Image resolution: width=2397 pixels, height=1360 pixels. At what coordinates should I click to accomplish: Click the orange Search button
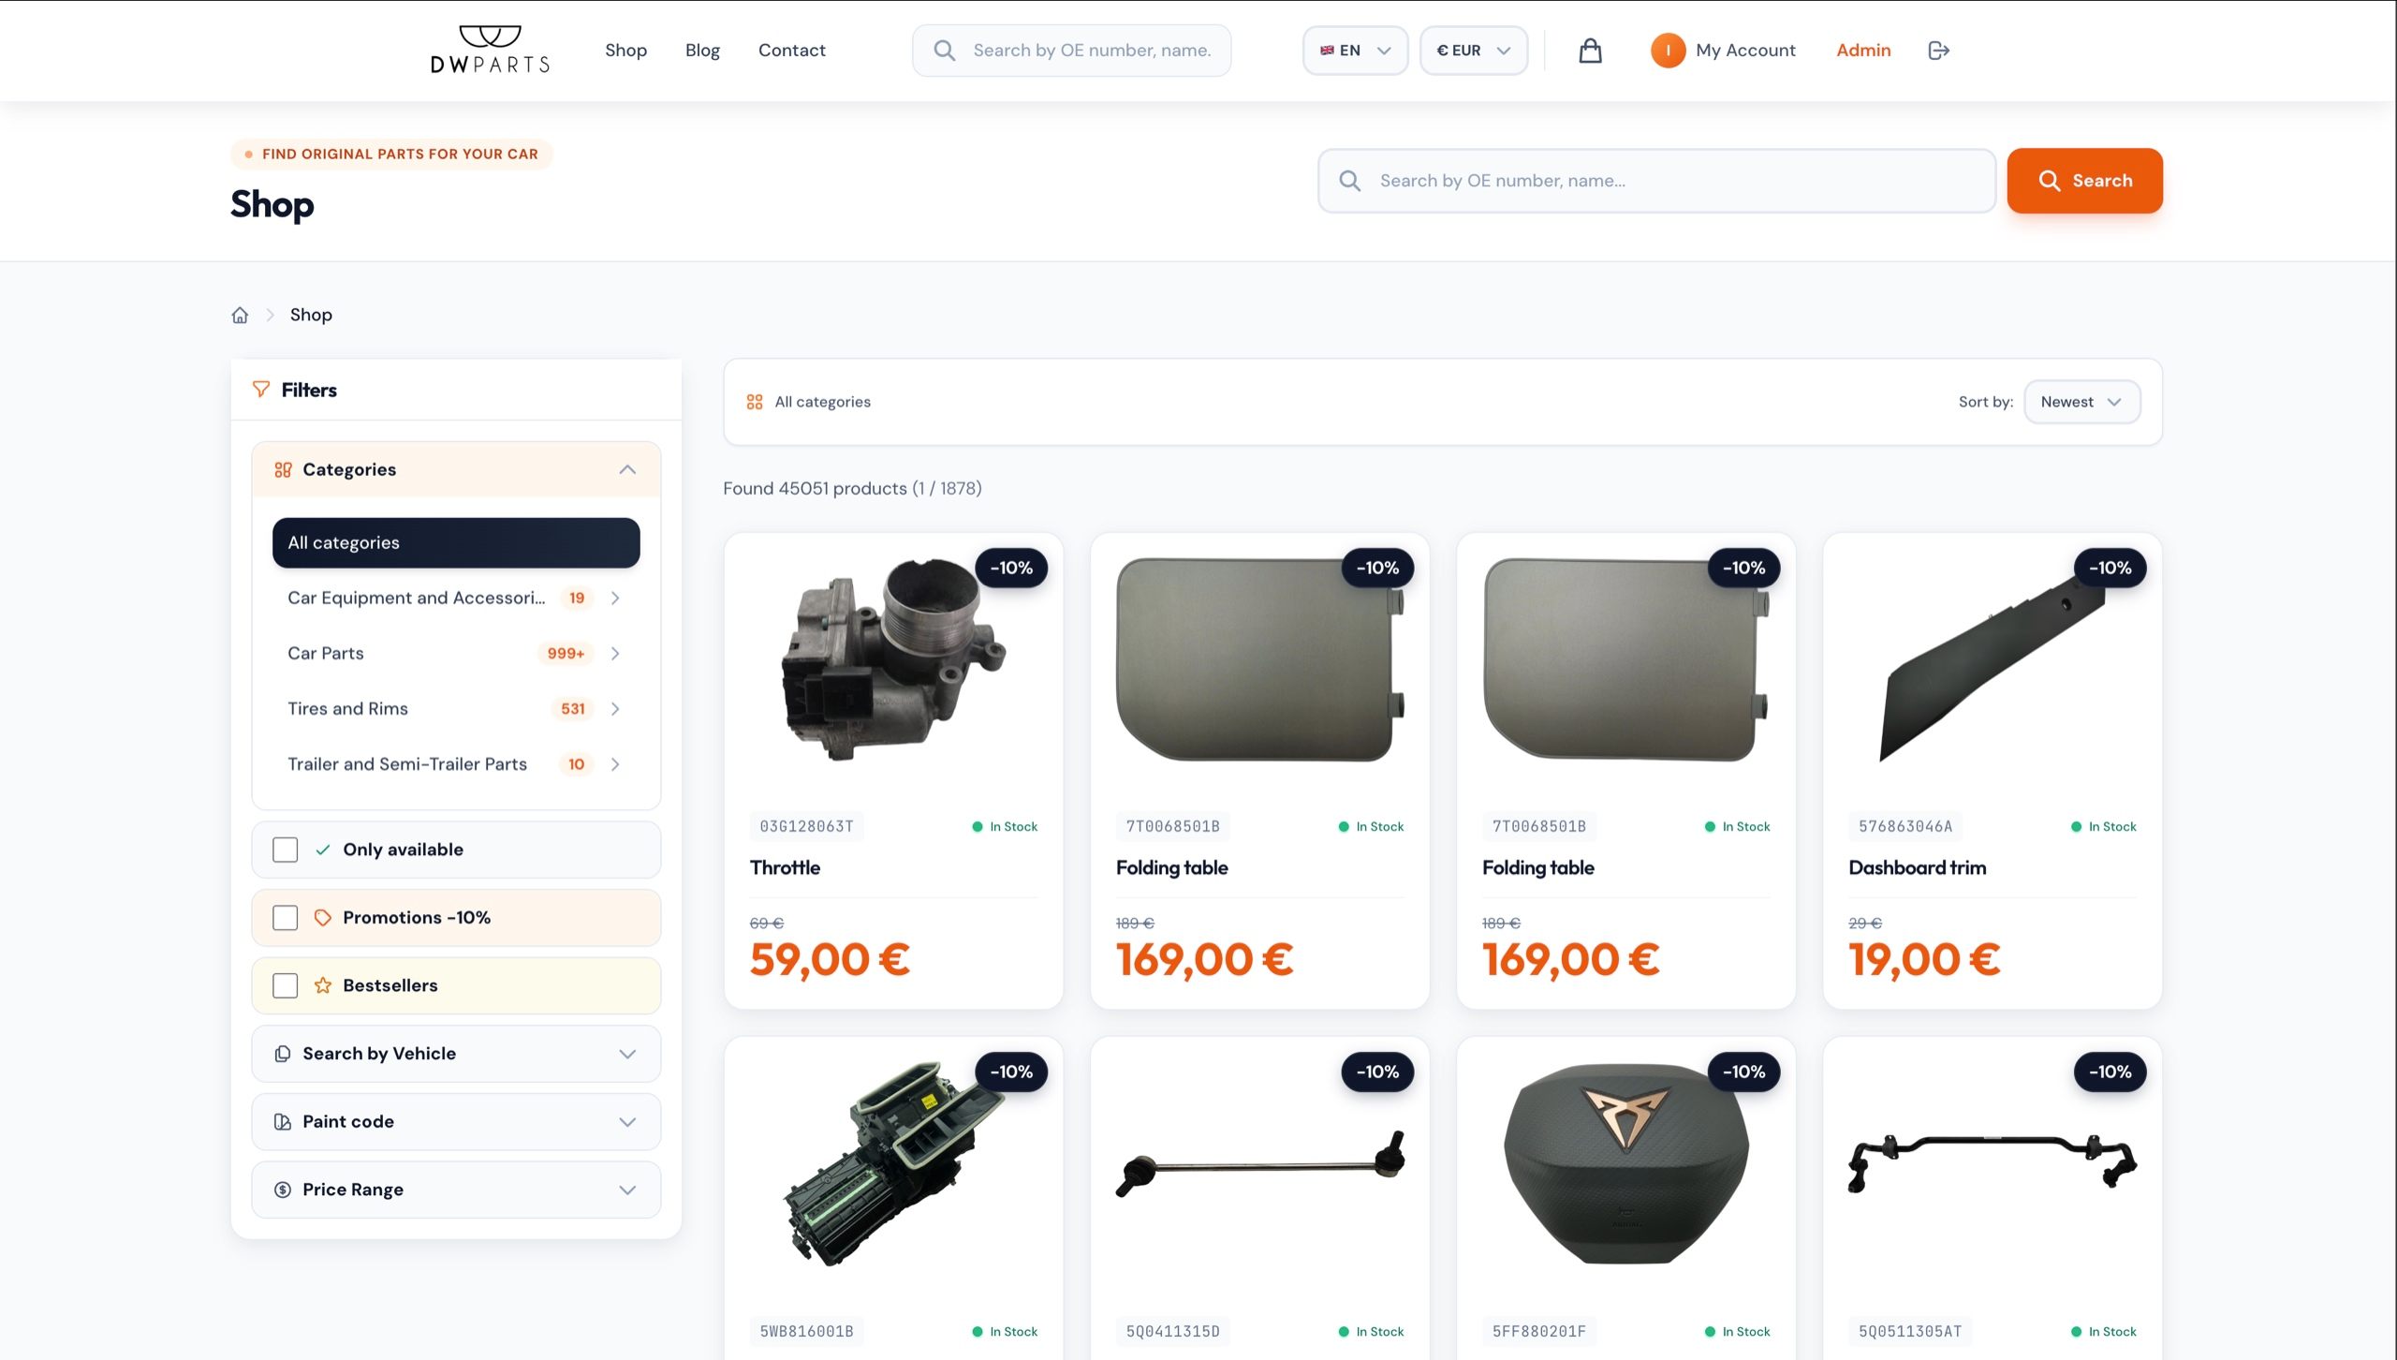click(x=2084, y=181)
